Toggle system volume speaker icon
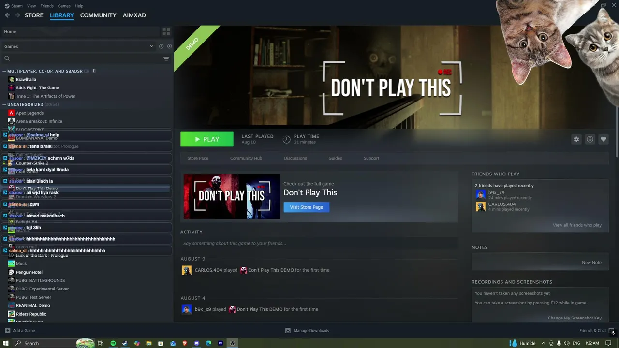The image size is (619, 348). click(566, 343)
